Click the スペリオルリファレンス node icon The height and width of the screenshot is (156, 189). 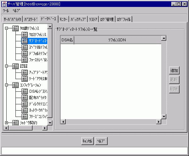click(25, 47)
